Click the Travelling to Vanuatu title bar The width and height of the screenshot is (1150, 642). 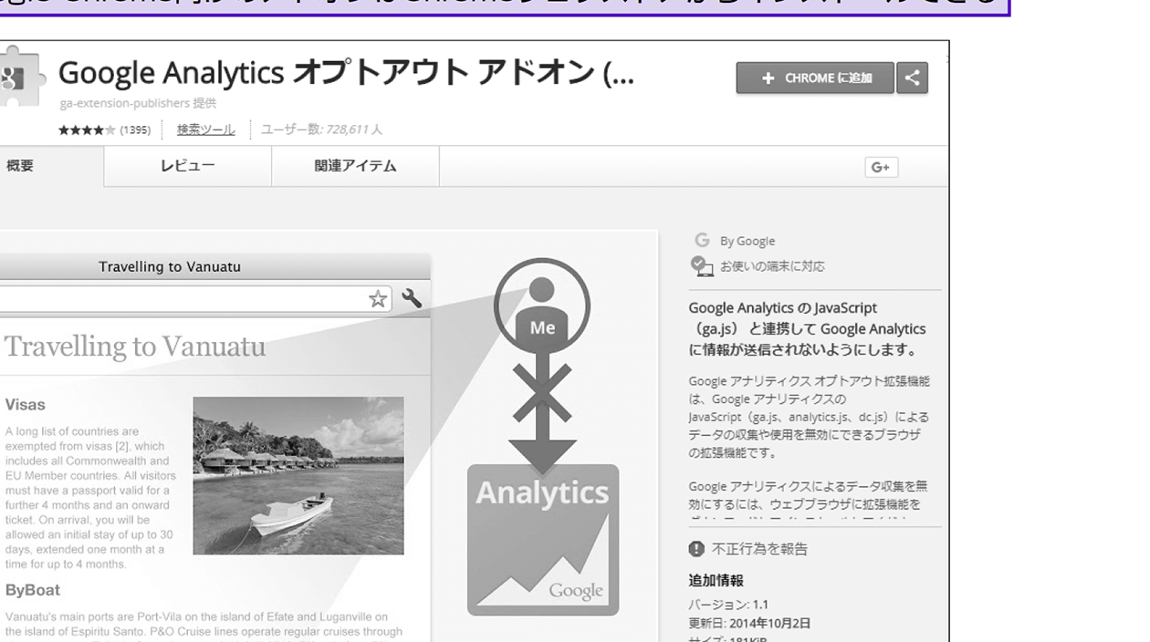(170, 267)
